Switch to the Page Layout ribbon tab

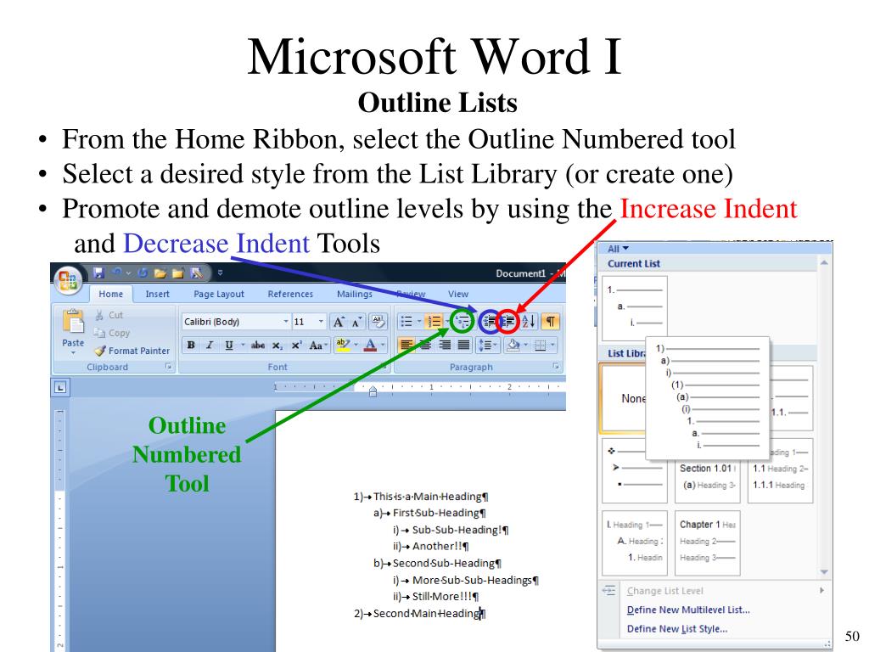pos(219,294)
